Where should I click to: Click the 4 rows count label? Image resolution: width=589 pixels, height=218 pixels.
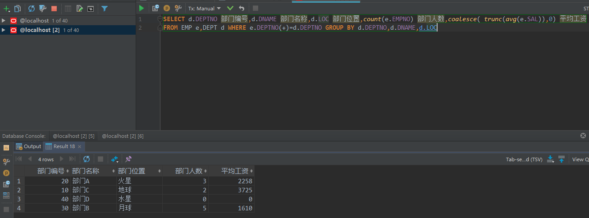click(46, 159)
